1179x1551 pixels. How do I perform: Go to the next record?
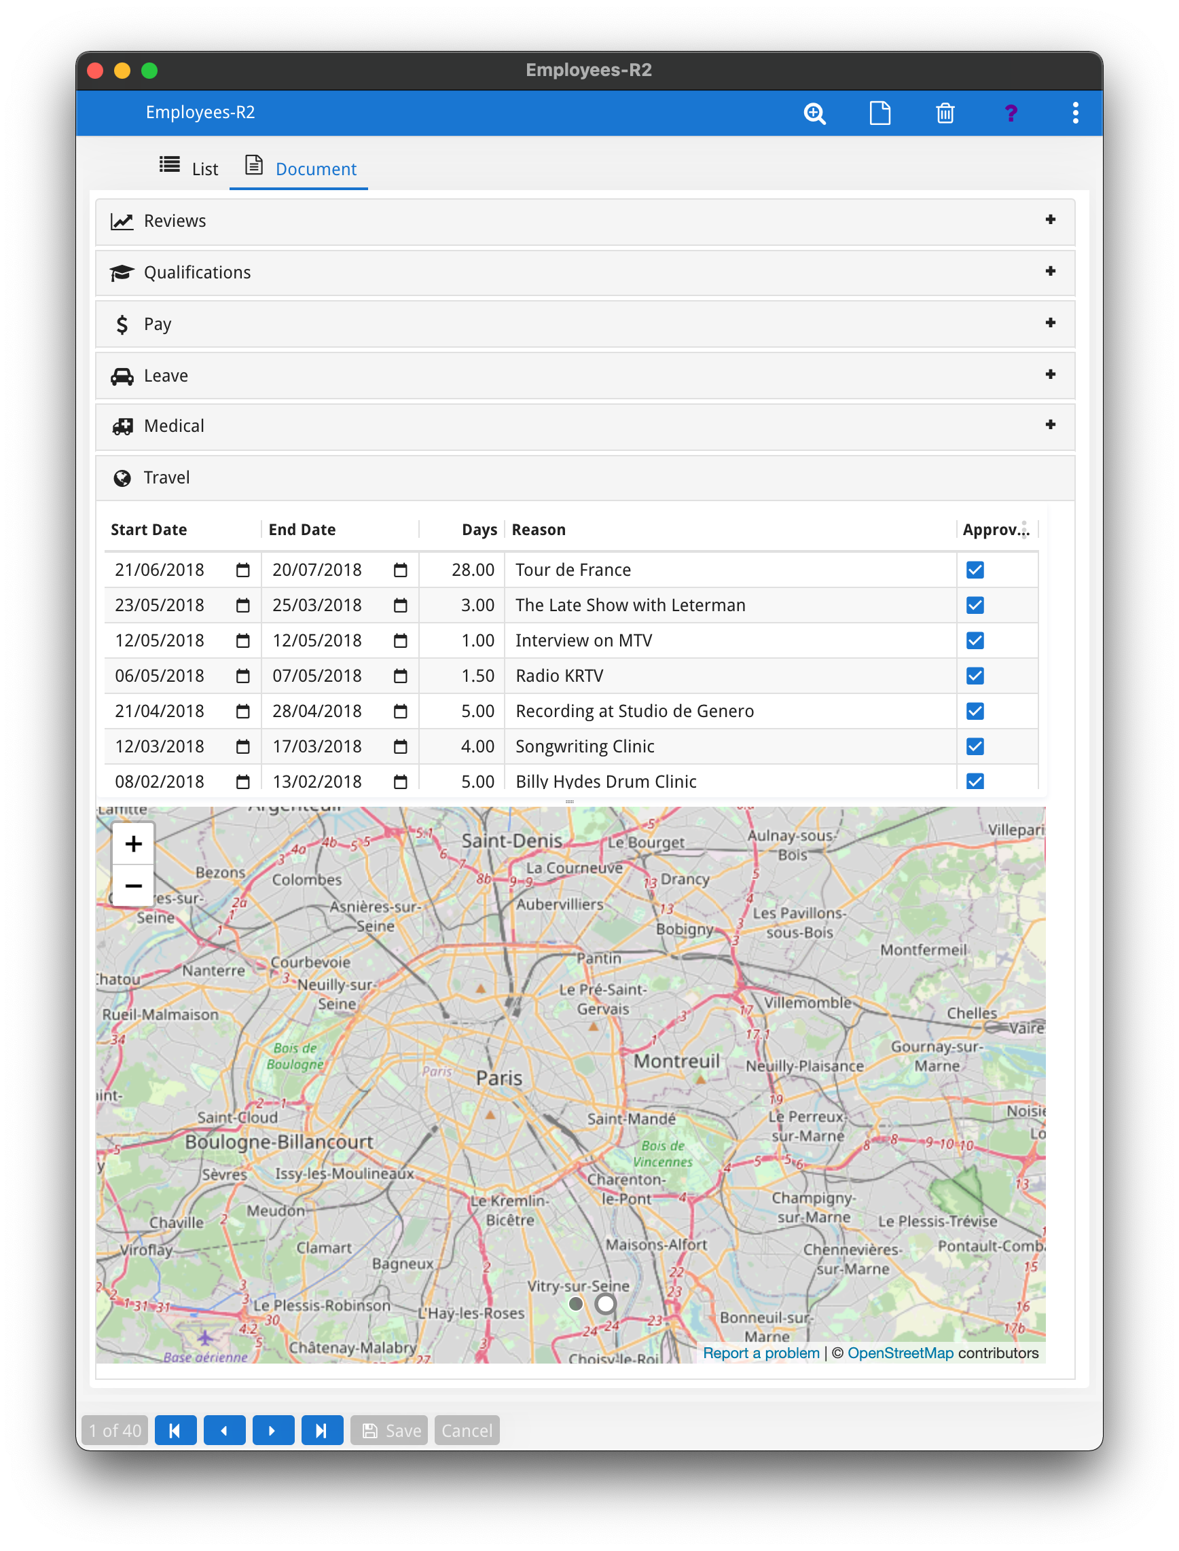pos(273,1430)
